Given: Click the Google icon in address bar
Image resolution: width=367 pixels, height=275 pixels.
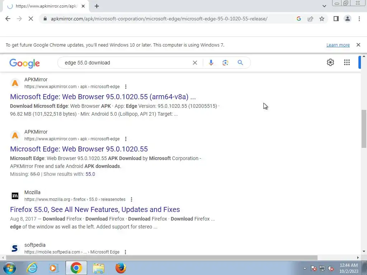Looking at the screenshot, I should tap(299, 19).
